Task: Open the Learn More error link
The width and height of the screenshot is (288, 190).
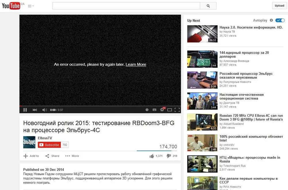Action: tap(136, 64)
